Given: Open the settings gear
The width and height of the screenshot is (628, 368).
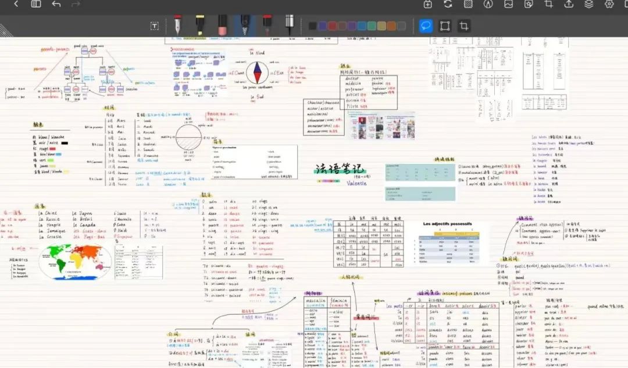Looking at the screenshot, I should 609,4.
